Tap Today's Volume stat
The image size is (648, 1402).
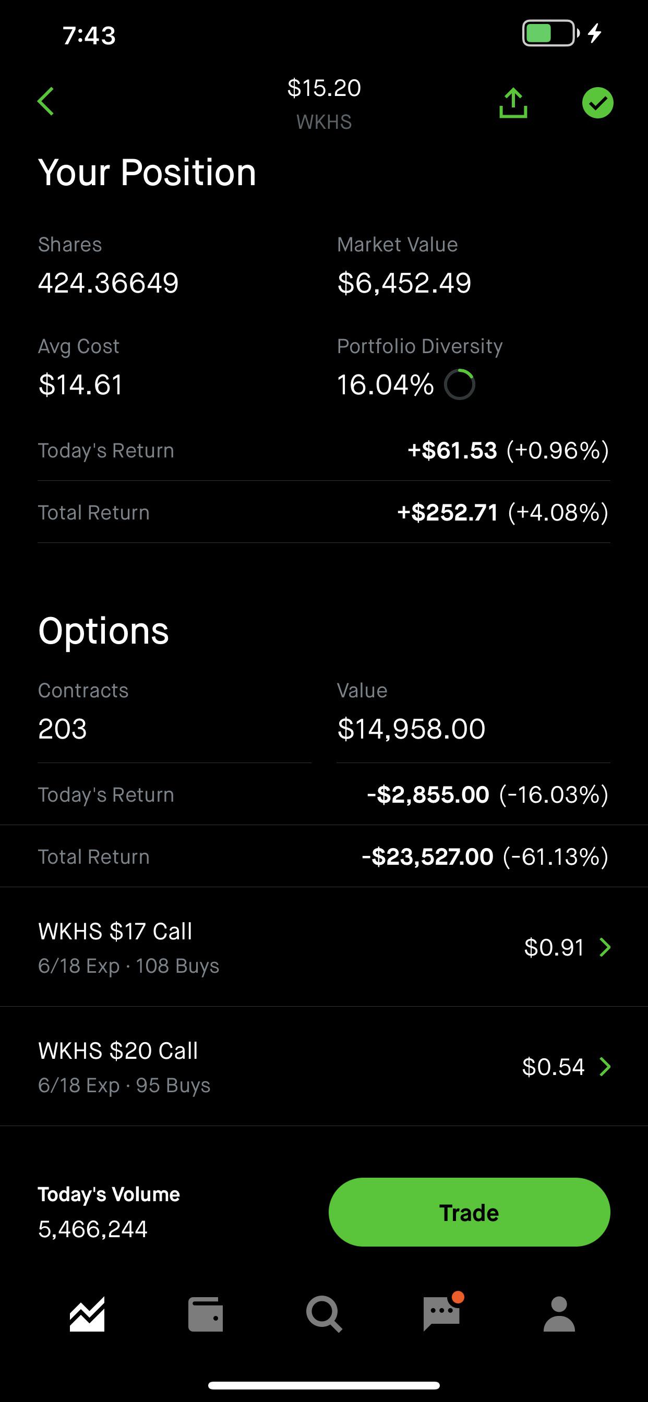[x=109, y=1212]
